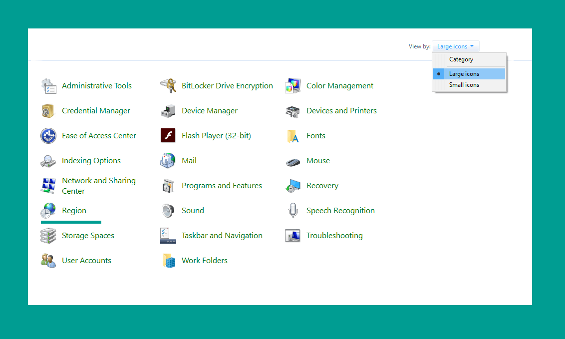Switch to Small icons view option

[x=469, y=85]
